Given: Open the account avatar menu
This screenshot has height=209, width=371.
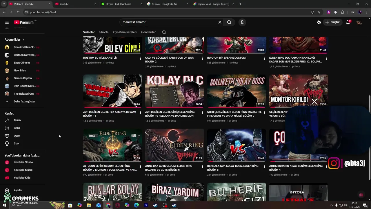Looking at the screenshot, I should click(x=359, y=22).
